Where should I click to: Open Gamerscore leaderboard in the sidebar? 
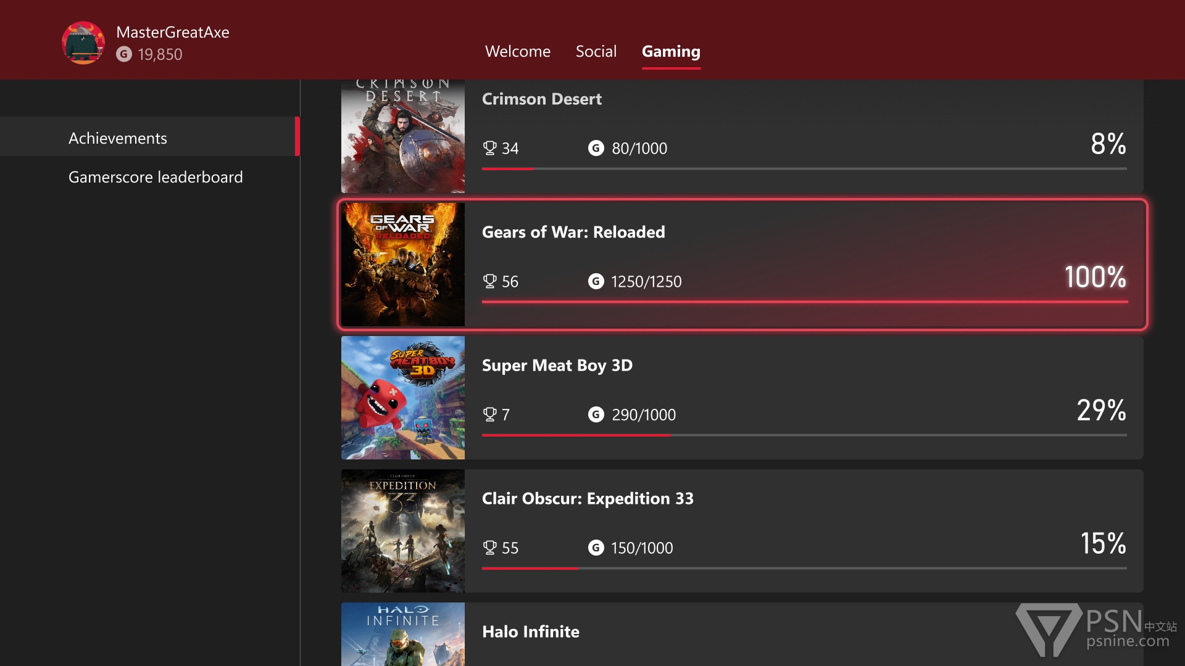click(x=156, y=177)
